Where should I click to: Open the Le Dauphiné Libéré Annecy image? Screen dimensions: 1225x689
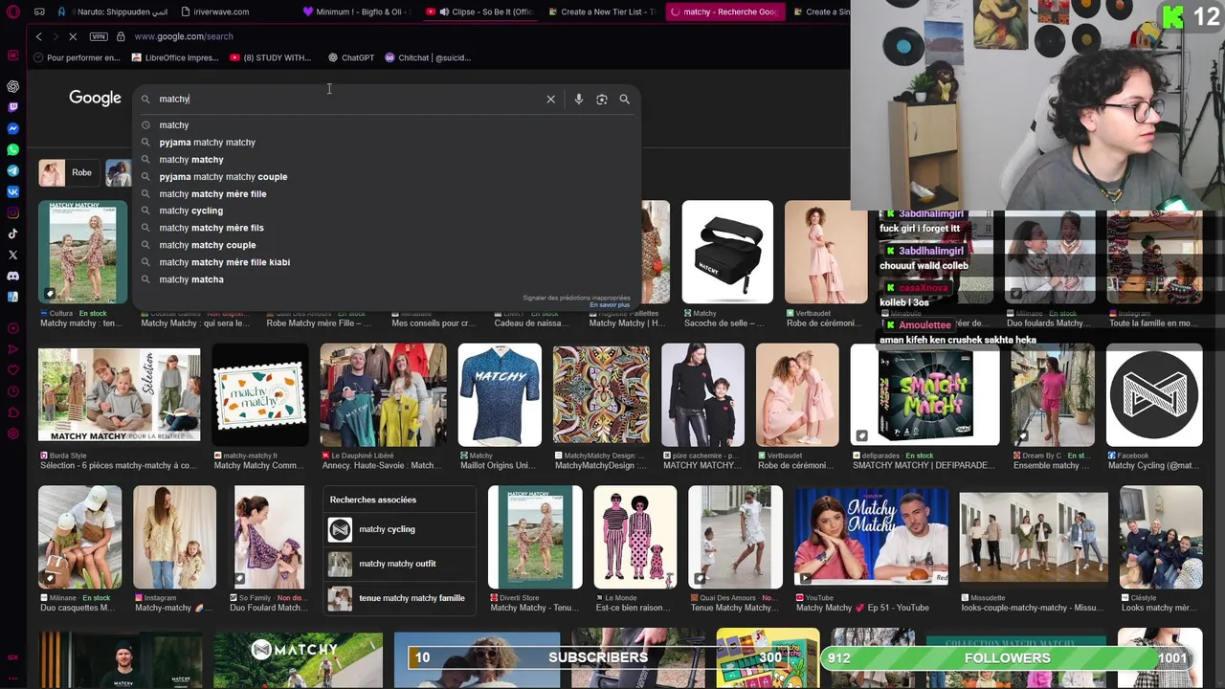(383, 395)
